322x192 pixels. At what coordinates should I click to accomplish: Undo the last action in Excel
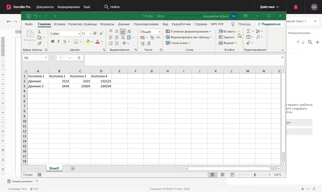coord(35,16)
